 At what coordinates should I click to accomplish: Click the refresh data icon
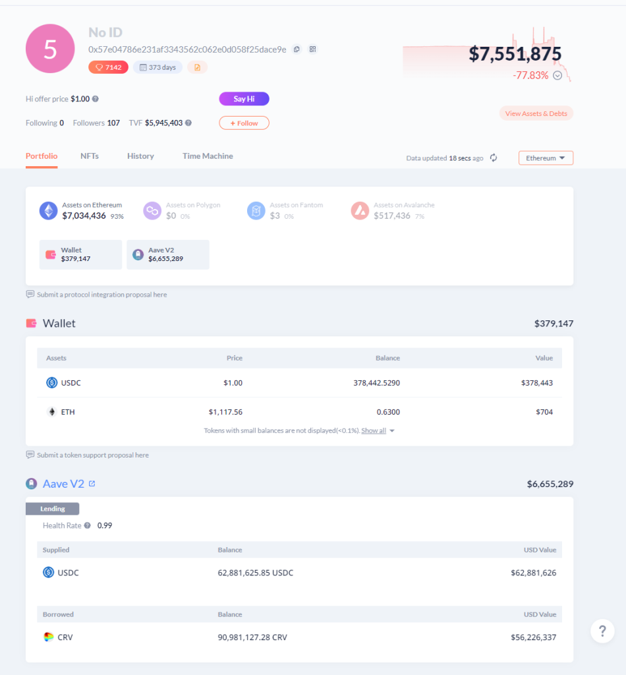[494, 158]
